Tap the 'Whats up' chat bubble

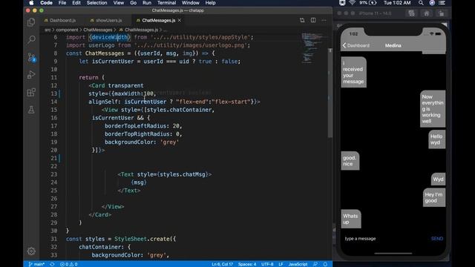[351, 219]
